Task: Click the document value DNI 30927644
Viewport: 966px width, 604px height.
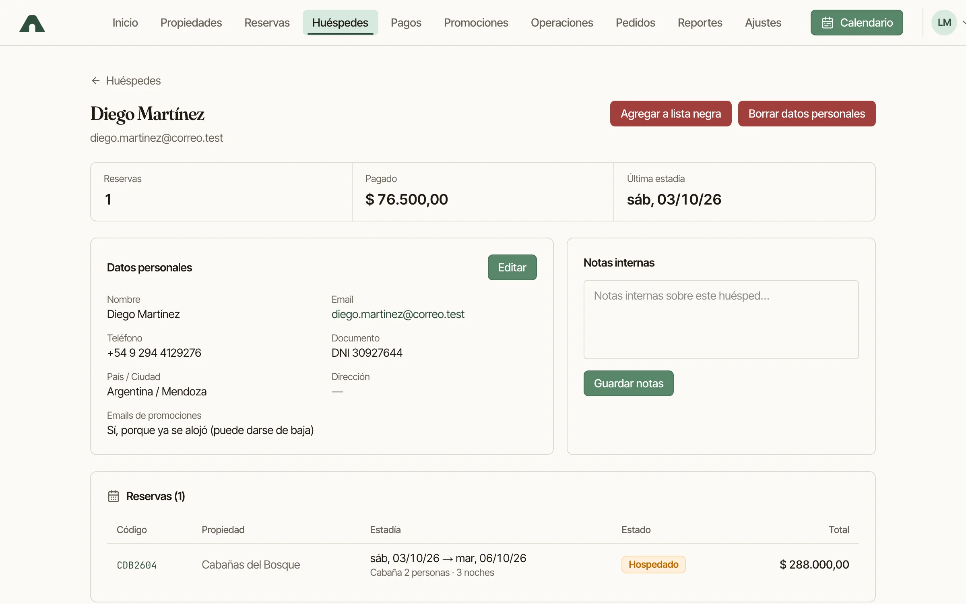Action: pyautogui.click(x=367, y=353)
